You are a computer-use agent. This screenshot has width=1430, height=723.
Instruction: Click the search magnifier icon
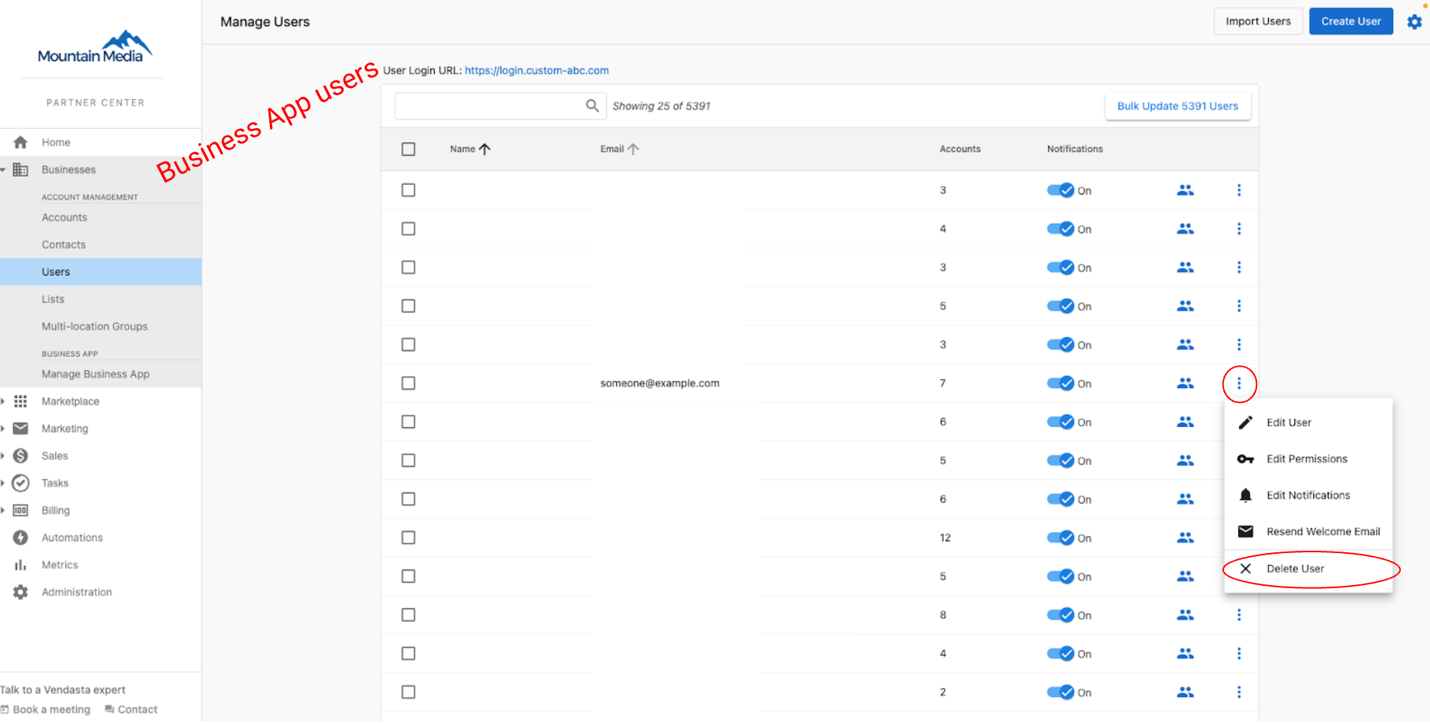592,106
